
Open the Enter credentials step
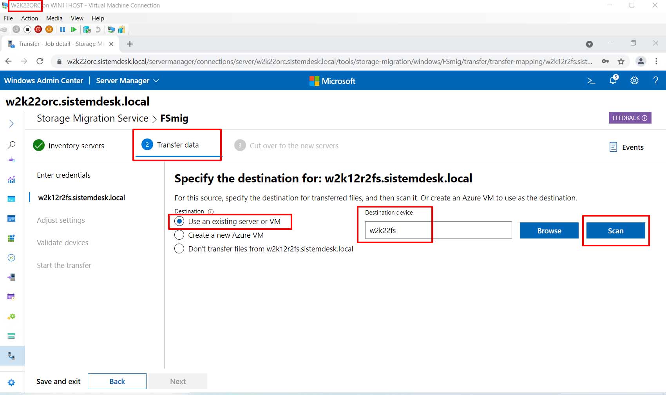pyautogui.click(x=63, y=175)
